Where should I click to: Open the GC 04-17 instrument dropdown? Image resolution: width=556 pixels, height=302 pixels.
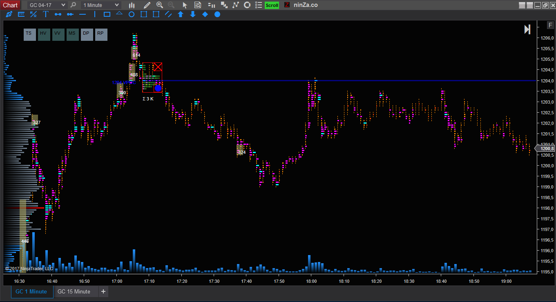tap(47, 5)
